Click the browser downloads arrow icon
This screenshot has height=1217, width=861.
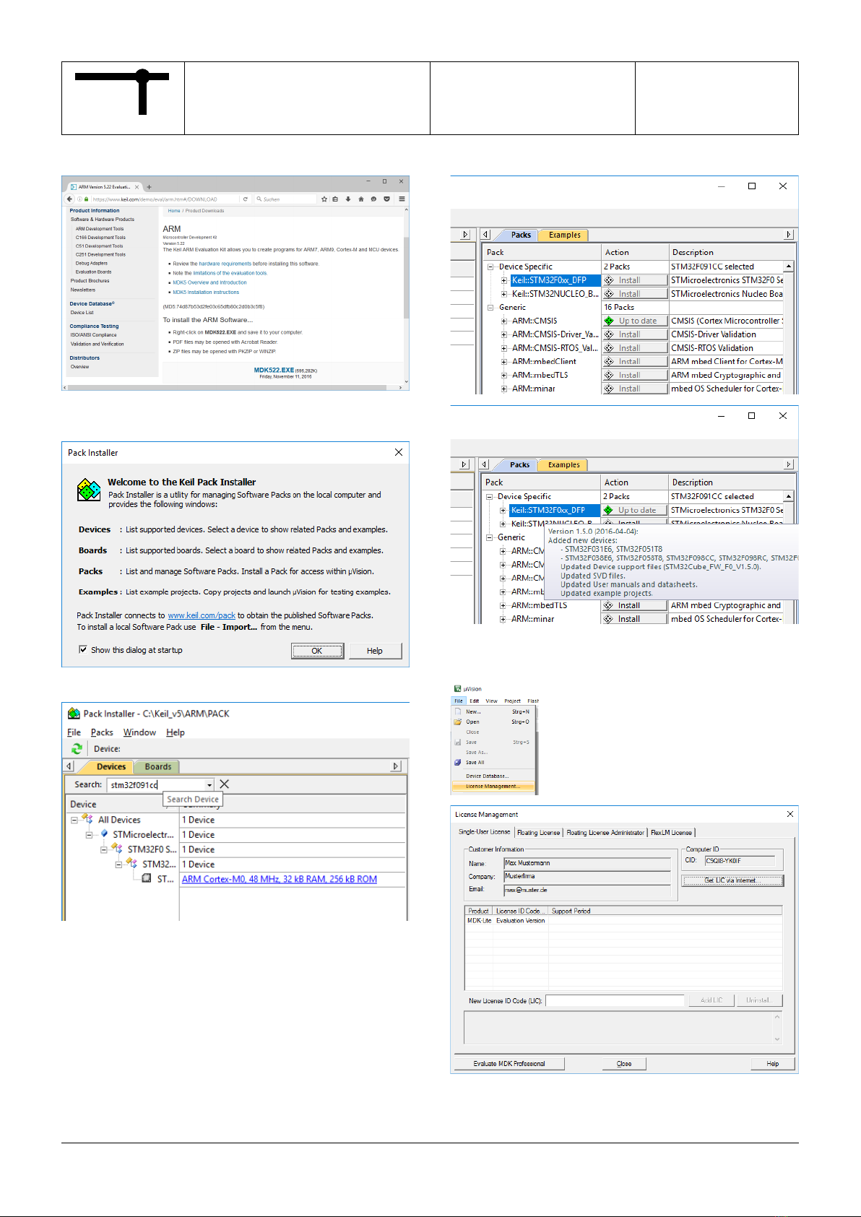point(348,199)
